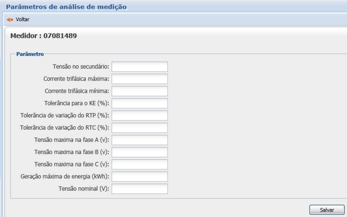The image size is (347, 217).
Task: Click the Voltar link text
Action: point(23,19)
